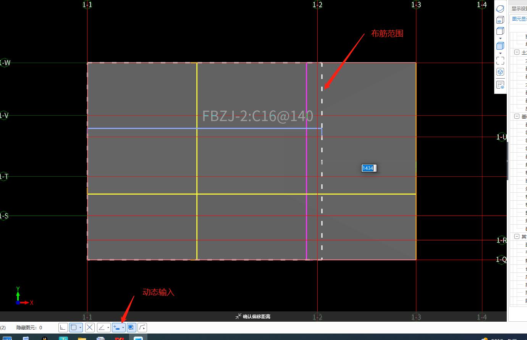Click the highlighted screen-arrow icon in bottom toolbar

pos(131,327)
